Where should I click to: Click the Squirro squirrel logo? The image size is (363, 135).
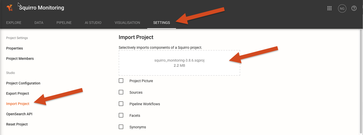[x=10, y=8]
